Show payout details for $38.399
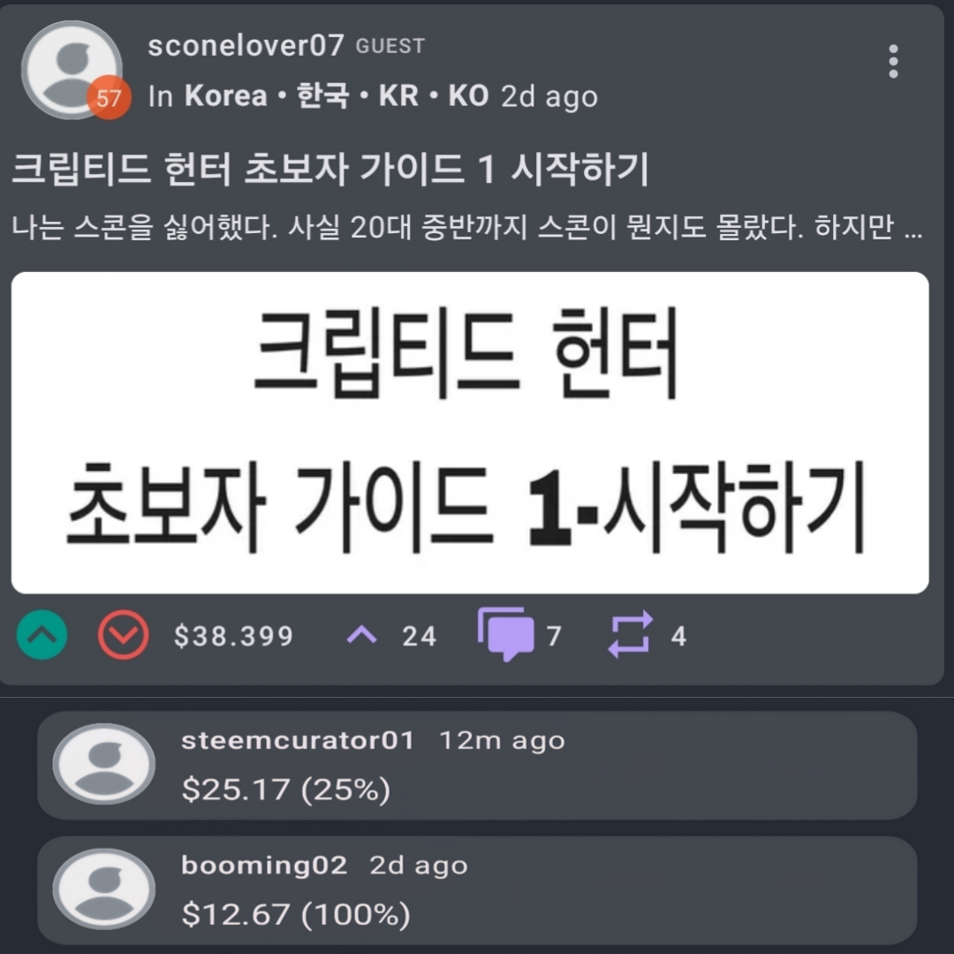This screenshot has height=954, width=954. click(x=233, y=636)
